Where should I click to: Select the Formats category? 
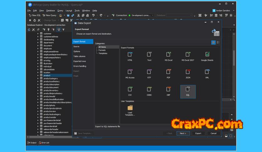pyautogui.click(x=102, y=50)
